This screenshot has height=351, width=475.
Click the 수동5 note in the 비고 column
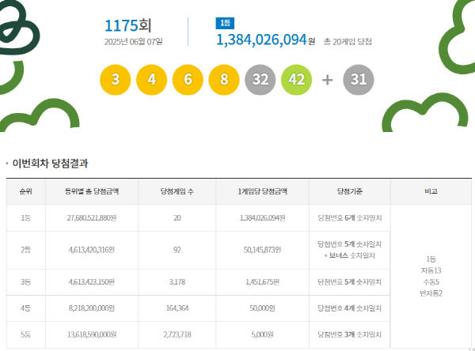pyautogui.click(x=431, y=282)
